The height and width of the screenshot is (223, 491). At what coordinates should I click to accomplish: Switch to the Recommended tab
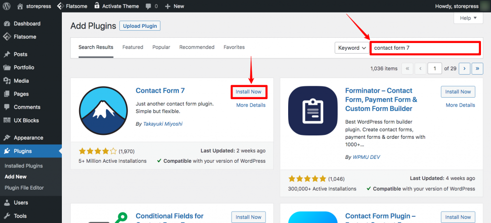pos(197,47)
